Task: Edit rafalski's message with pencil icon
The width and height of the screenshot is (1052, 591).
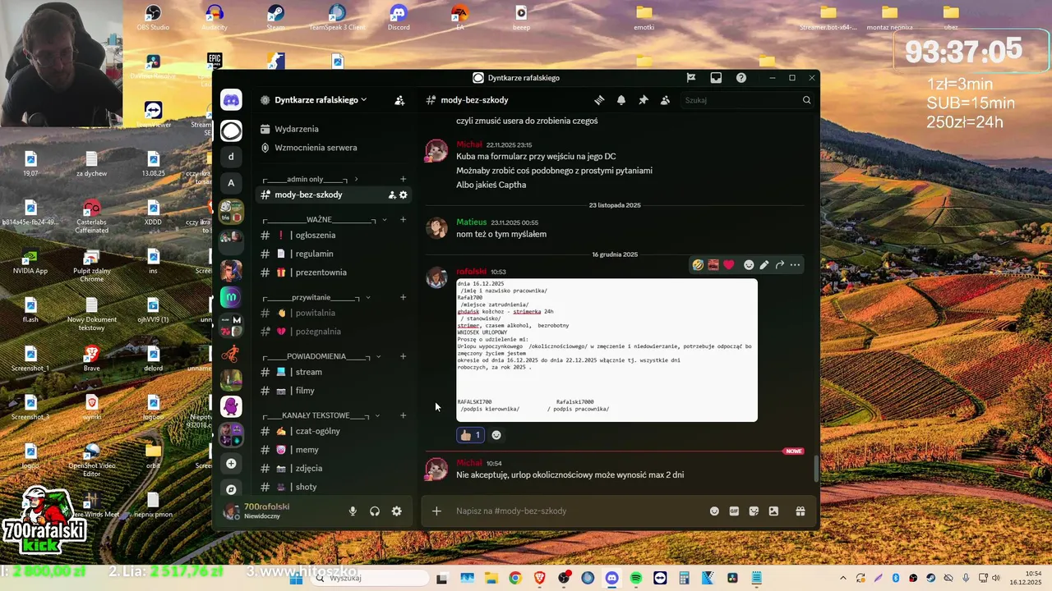Action: (764, 265)
